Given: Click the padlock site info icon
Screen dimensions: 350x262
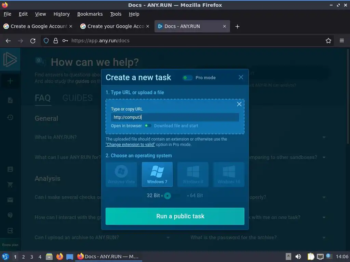Looking at the screenshot, I should tap(56, 41).
